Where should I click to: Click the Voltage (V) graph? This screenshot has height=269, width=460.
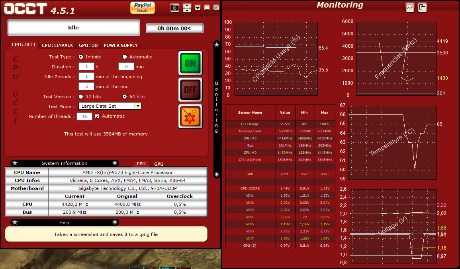coord(393,226)
